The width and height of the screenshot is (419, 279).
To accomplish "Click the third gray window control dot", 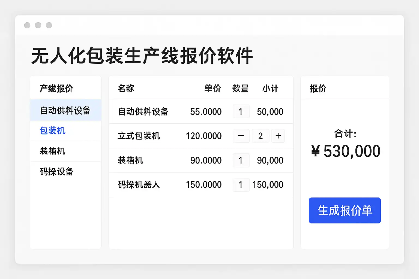I will coord(49,25).
